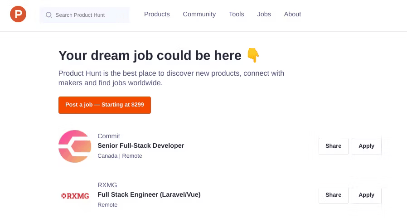The height and width of the screenshot is (218, 407).
Task: Open the Products menu
Action: point(157,14)
